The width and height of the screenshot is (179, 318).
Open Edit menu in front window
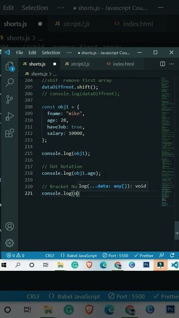click(x=32, y=53)
